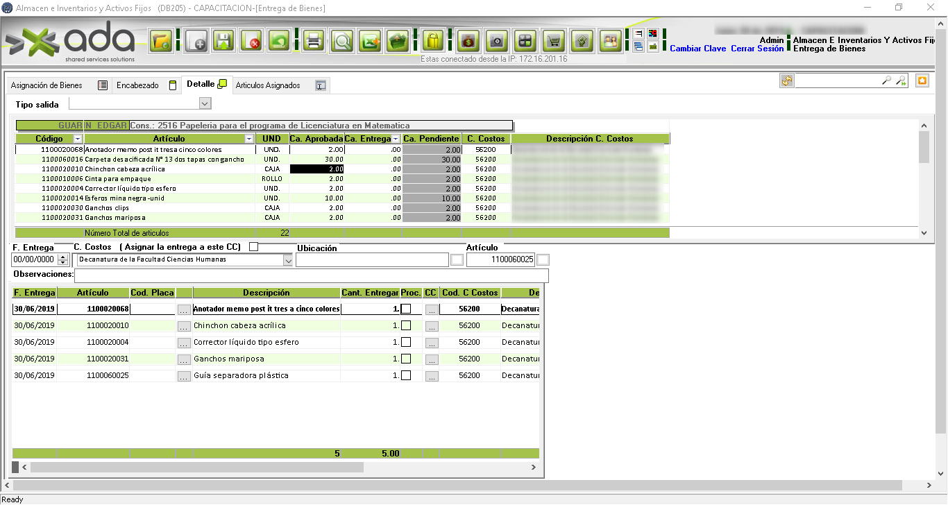Expand the C. Costos Decanatura combo box

(287, 260)
